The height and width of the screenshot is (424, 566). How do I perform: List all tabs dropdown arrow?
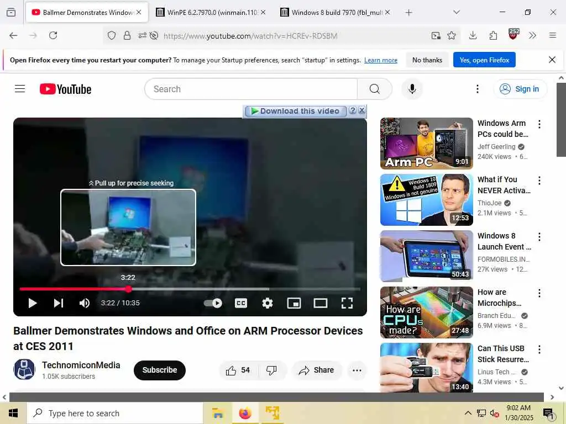(457, 12)
